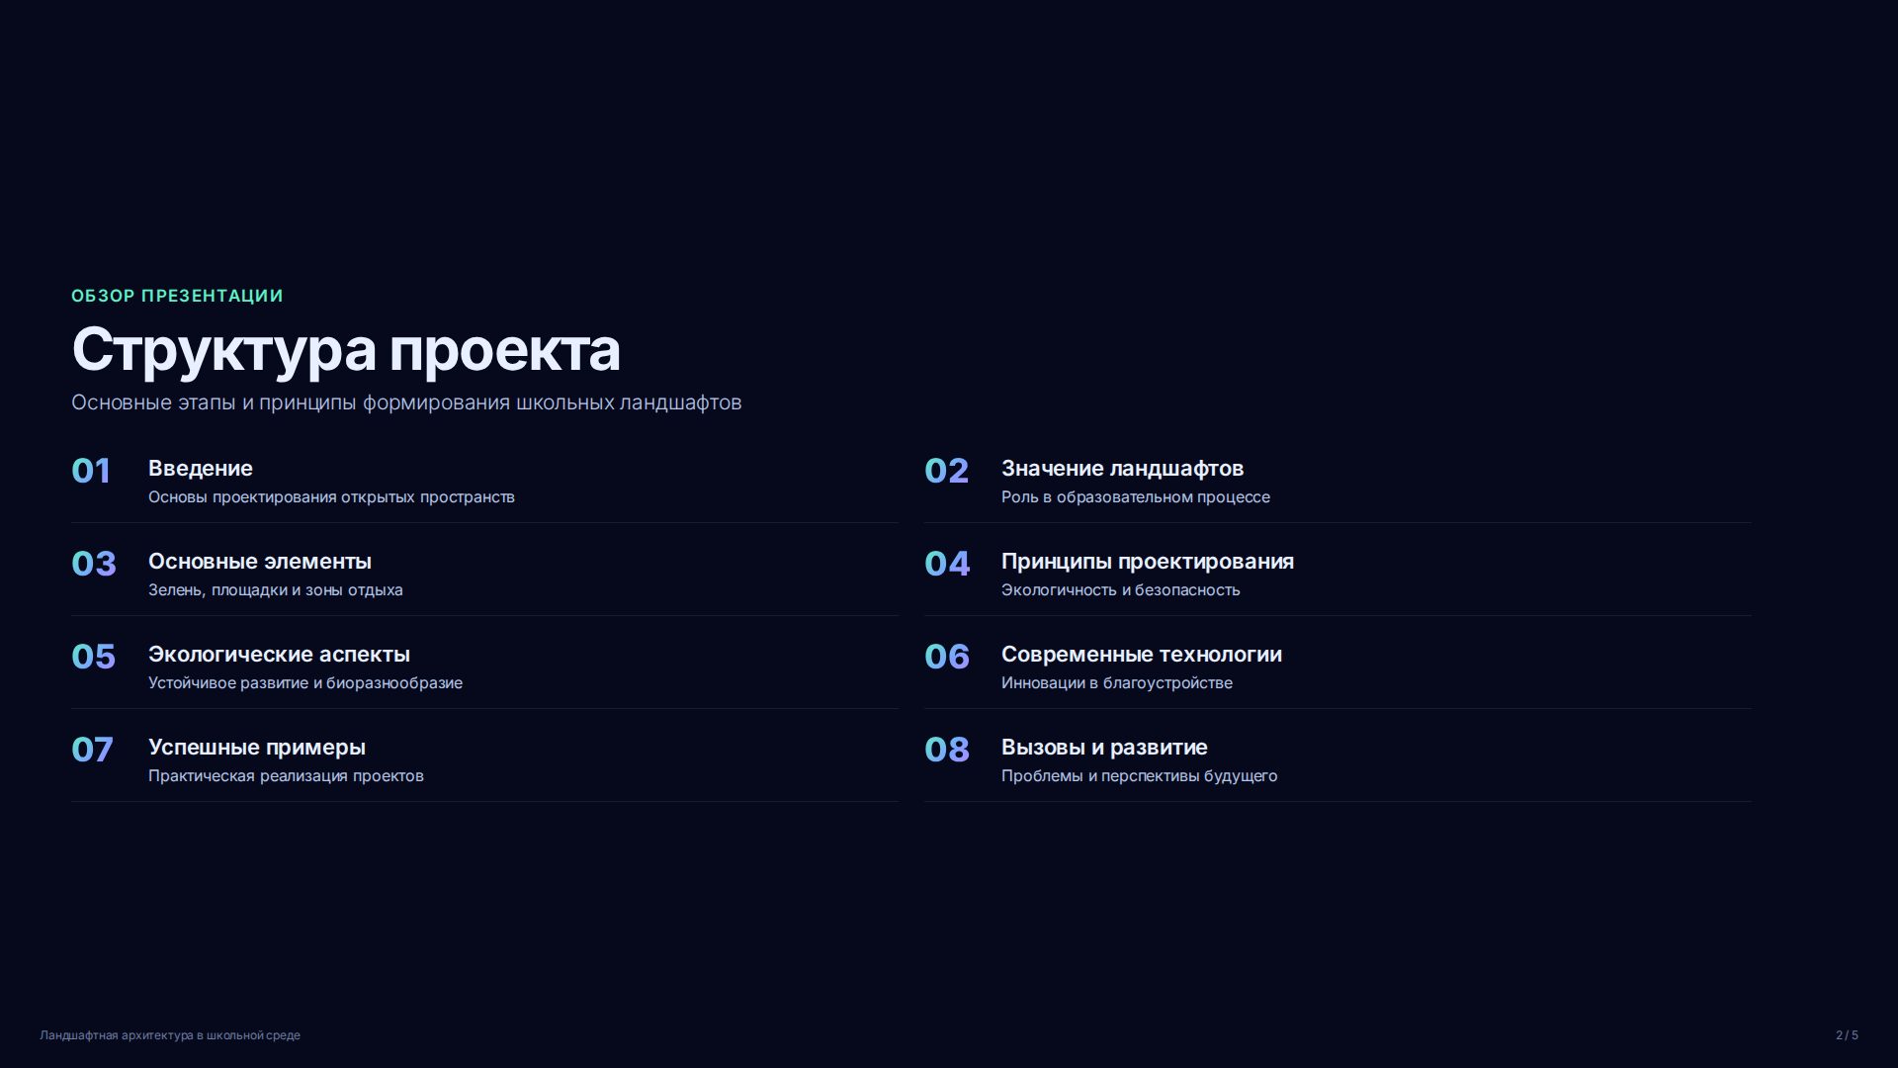Viewport: 1898px width, 1068px height.
Task: Click number '07' beside Успешные примеры
Action: click(92, 750)
